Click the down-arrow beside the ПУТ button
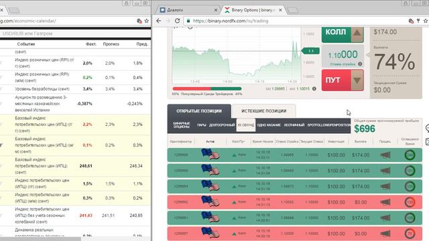This screenshot has width=429, height=241. tap(357, 80)
